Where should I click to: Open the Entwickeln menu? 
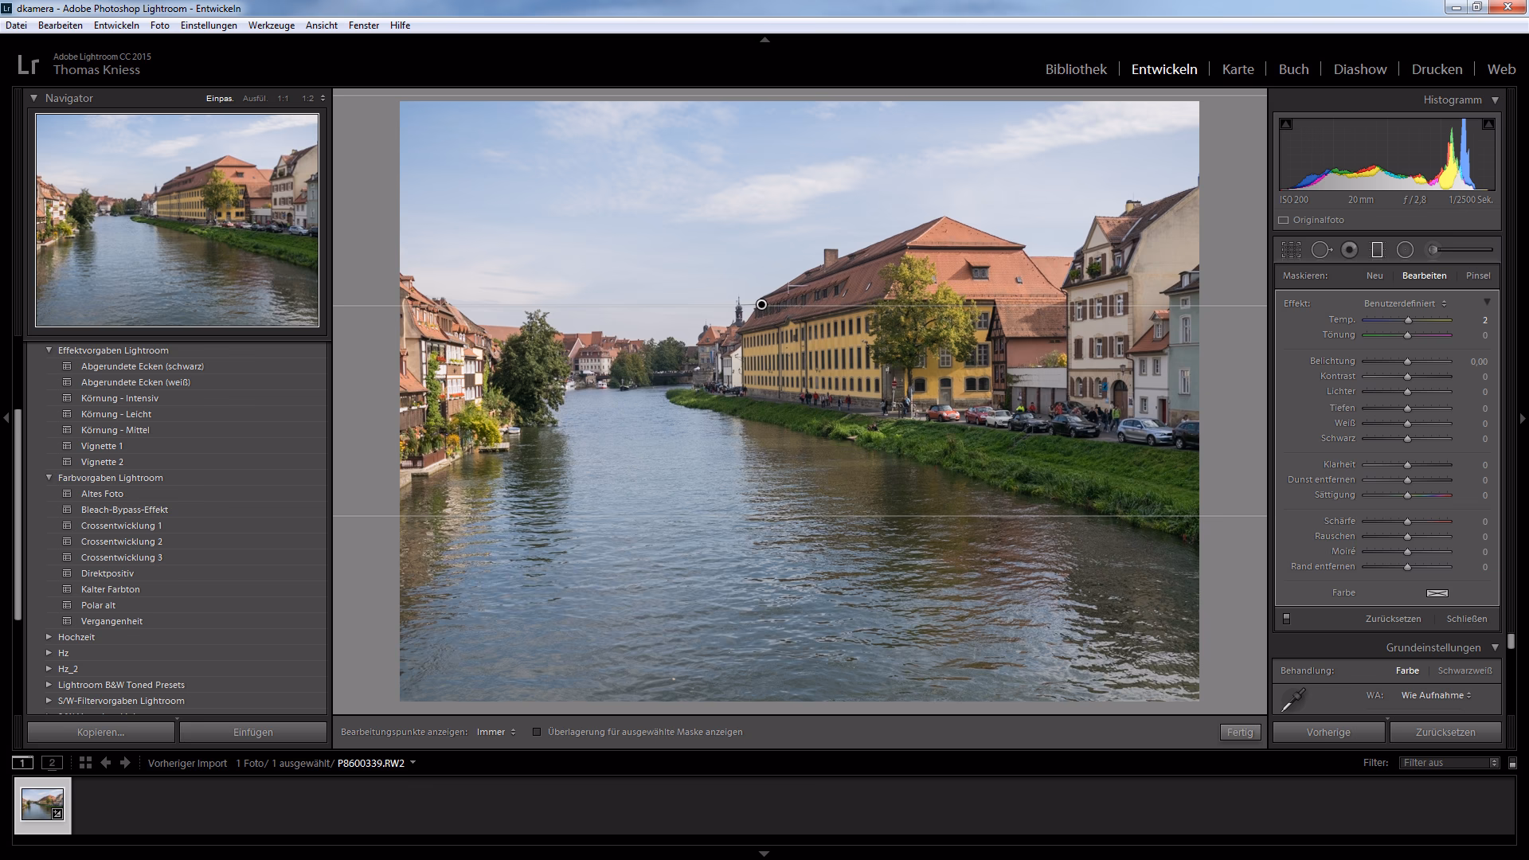pyautogui.click(x=115, y=25)
